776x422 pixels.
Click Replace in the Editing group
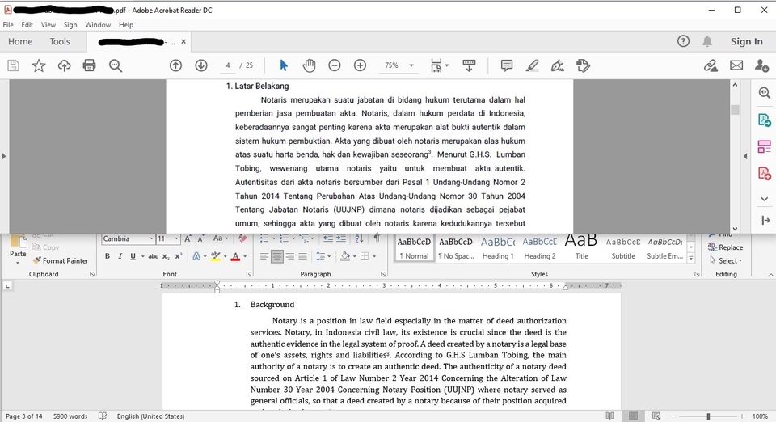[726, 247]
